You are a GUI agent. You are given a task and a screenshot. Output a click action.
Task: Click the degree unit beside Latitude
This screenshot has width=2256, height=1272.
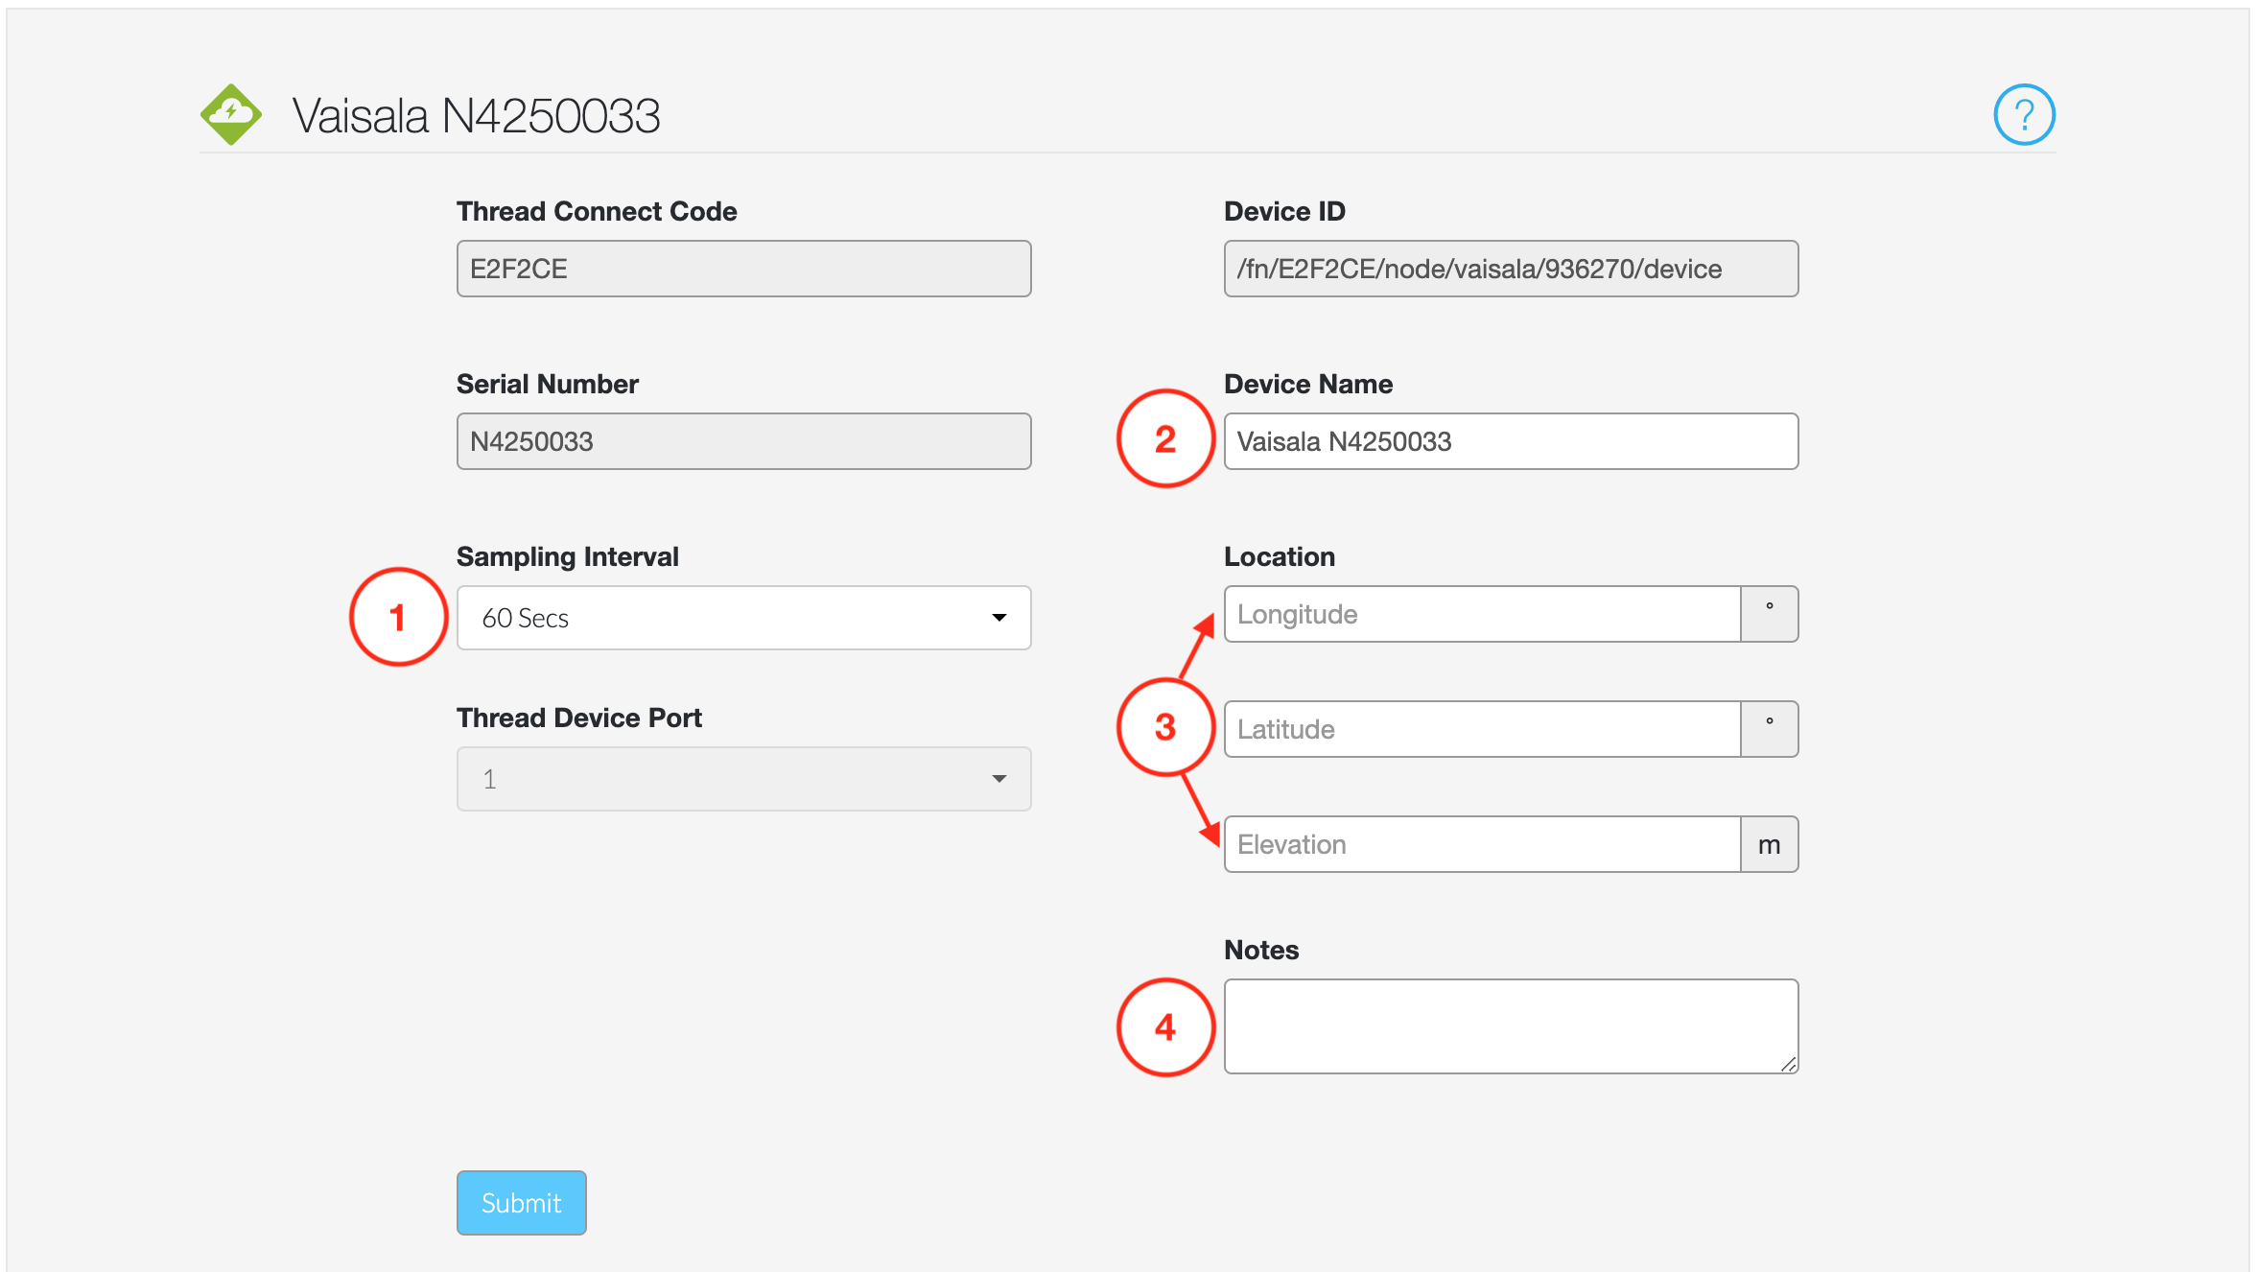pos(1770,729)
